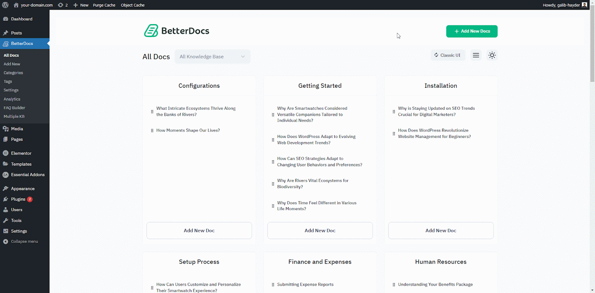Open the Analytics submenu item
595x293 pixels.
(12, 99)
